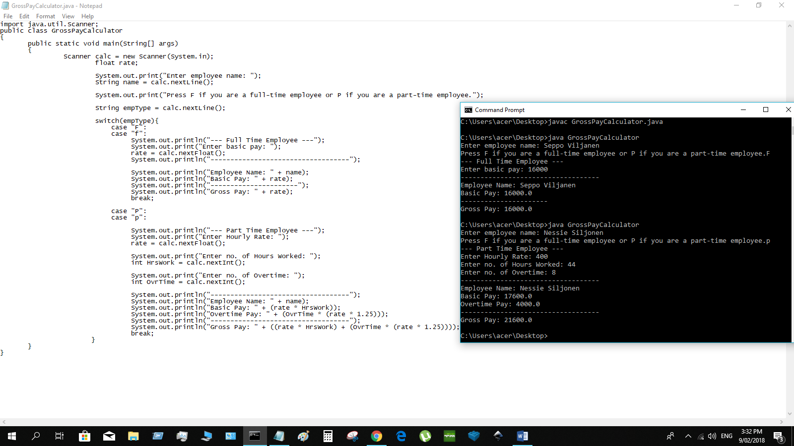Switch to the Notepad taskbar button

click(x=279, y=436)
